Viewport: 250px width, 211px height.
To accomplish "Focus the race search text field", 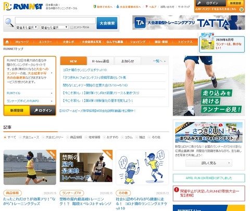I will (55, 20).
